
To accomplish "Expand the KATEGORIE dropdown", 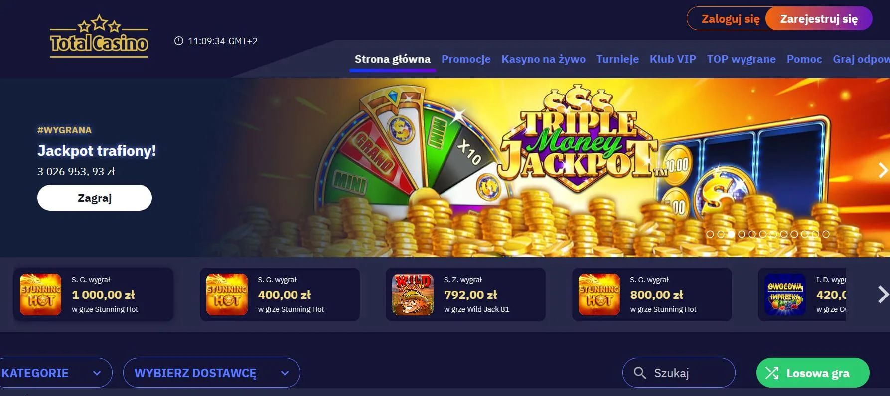I will pyautogui.click(x=55, y=373).
